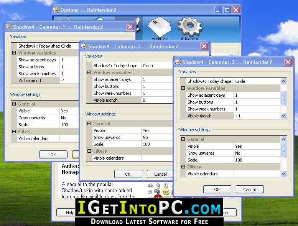Collapse General group in Calendar.3
This screenshot has height=226, width=298.
(x=183, y=139)
